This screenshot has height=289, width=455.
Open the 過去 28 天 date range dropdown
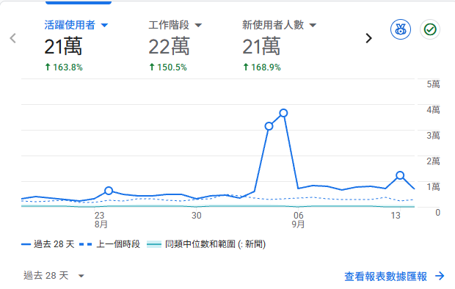pos(54,275)
